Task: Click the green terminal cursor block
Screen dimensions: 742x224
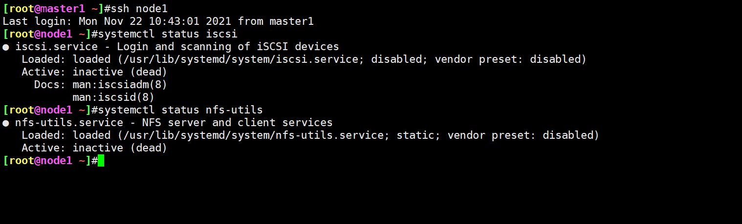Action: 101,161
